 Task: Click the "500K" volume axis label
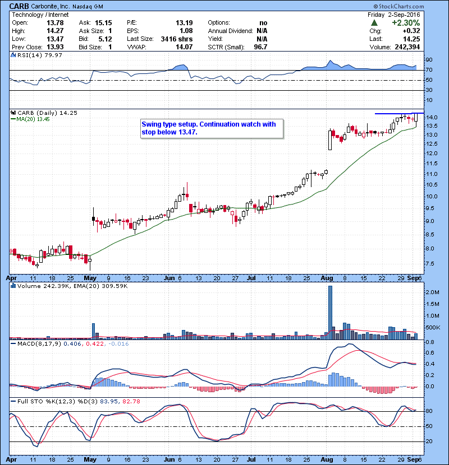[433, 327]
